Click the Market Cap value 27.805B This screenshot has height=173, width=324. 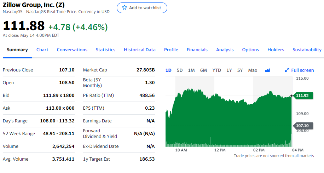pos(146,70)
